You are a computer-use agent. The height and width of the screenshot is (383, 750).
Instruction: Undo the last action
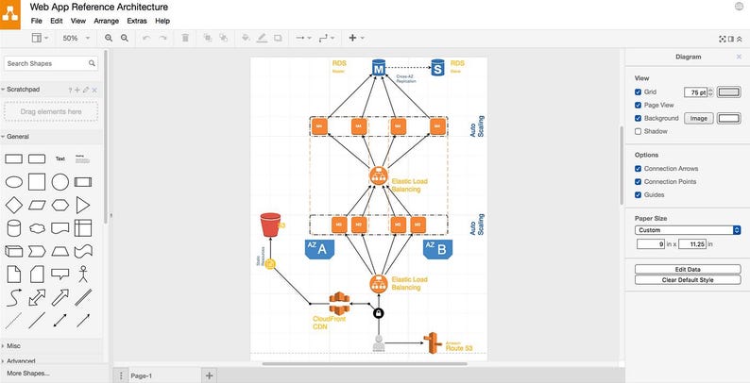[146, 38]
